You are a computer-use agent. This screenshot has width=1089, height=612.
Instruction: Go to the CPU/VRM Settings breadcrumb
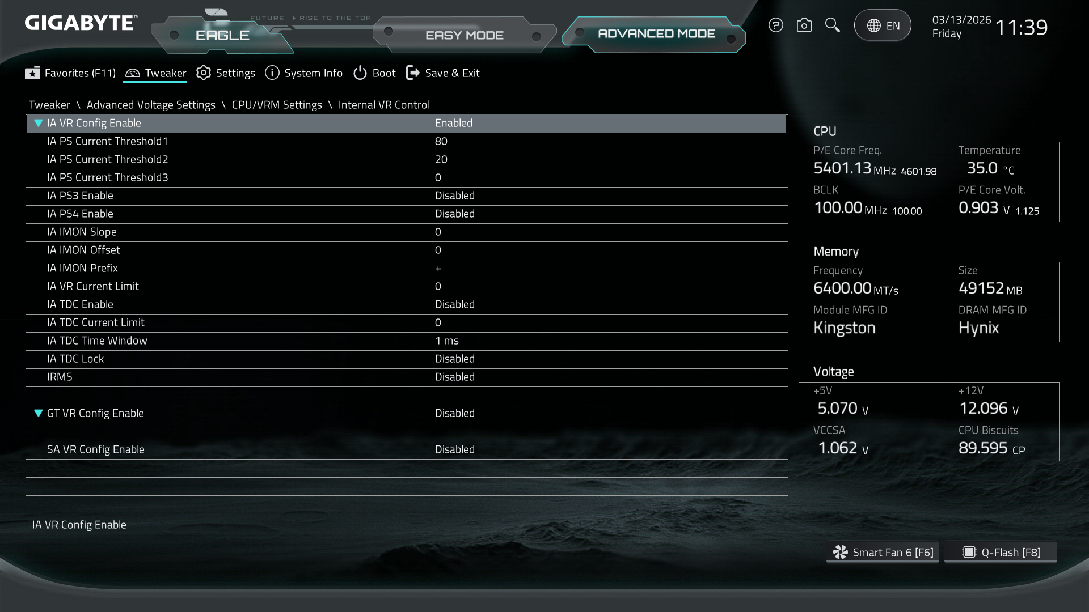(x=277, y=105)
